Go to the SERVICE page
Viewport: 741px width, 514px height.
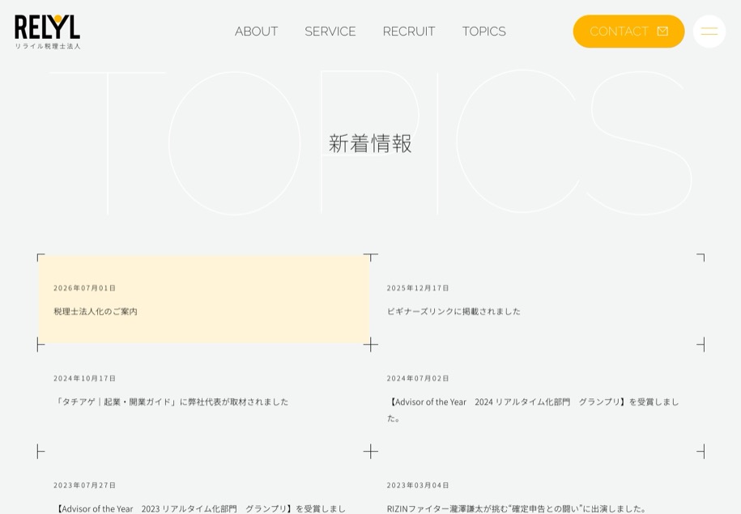coord(330,32)
